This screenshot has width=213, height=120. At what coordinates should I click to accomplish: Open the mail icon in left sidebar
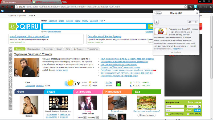point(10,49)
